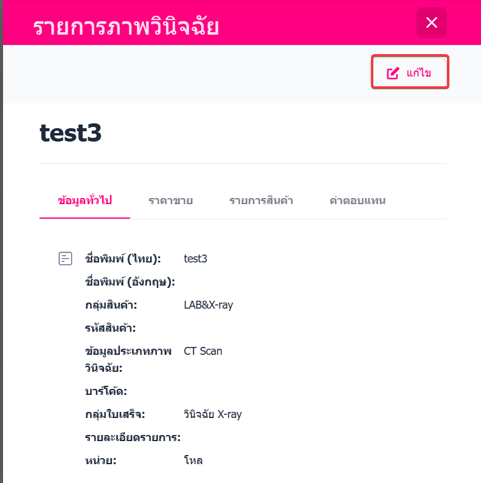The height and width of the screenshot is (483, 481).
Task: Click the ชื่อพิมพ์ (อังกฤษ) label
Action: (x=130, y=282)
